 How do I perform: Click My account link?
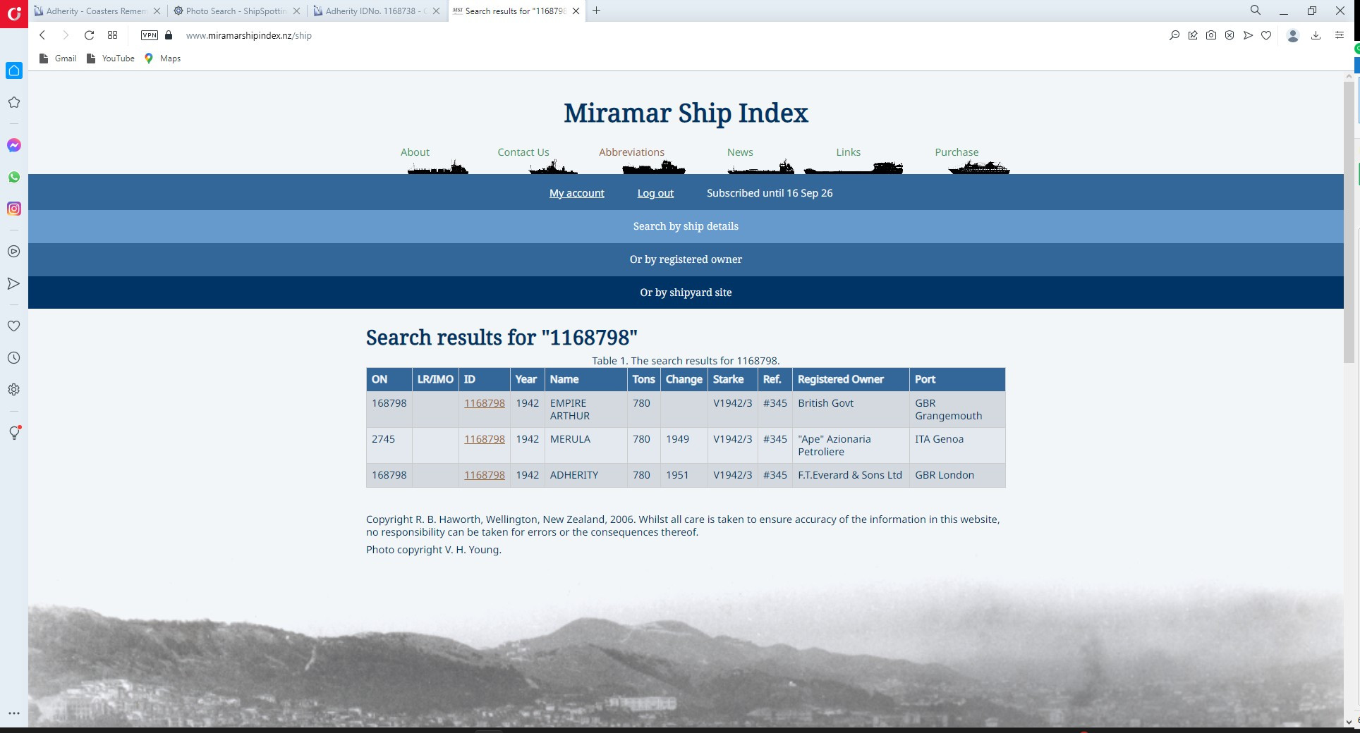(x=576, y=193)
